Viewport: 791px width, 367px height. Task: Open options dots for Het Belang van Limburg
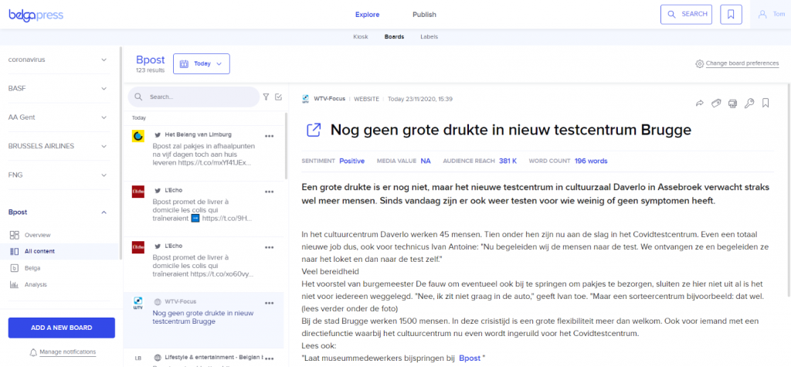tap(270, 136)
